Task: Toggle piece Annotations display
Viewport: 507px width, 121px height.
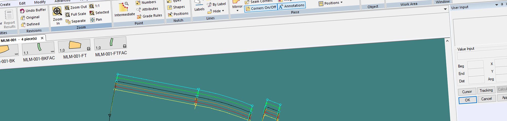Action: pyautogui.click(x=292, y=6)
